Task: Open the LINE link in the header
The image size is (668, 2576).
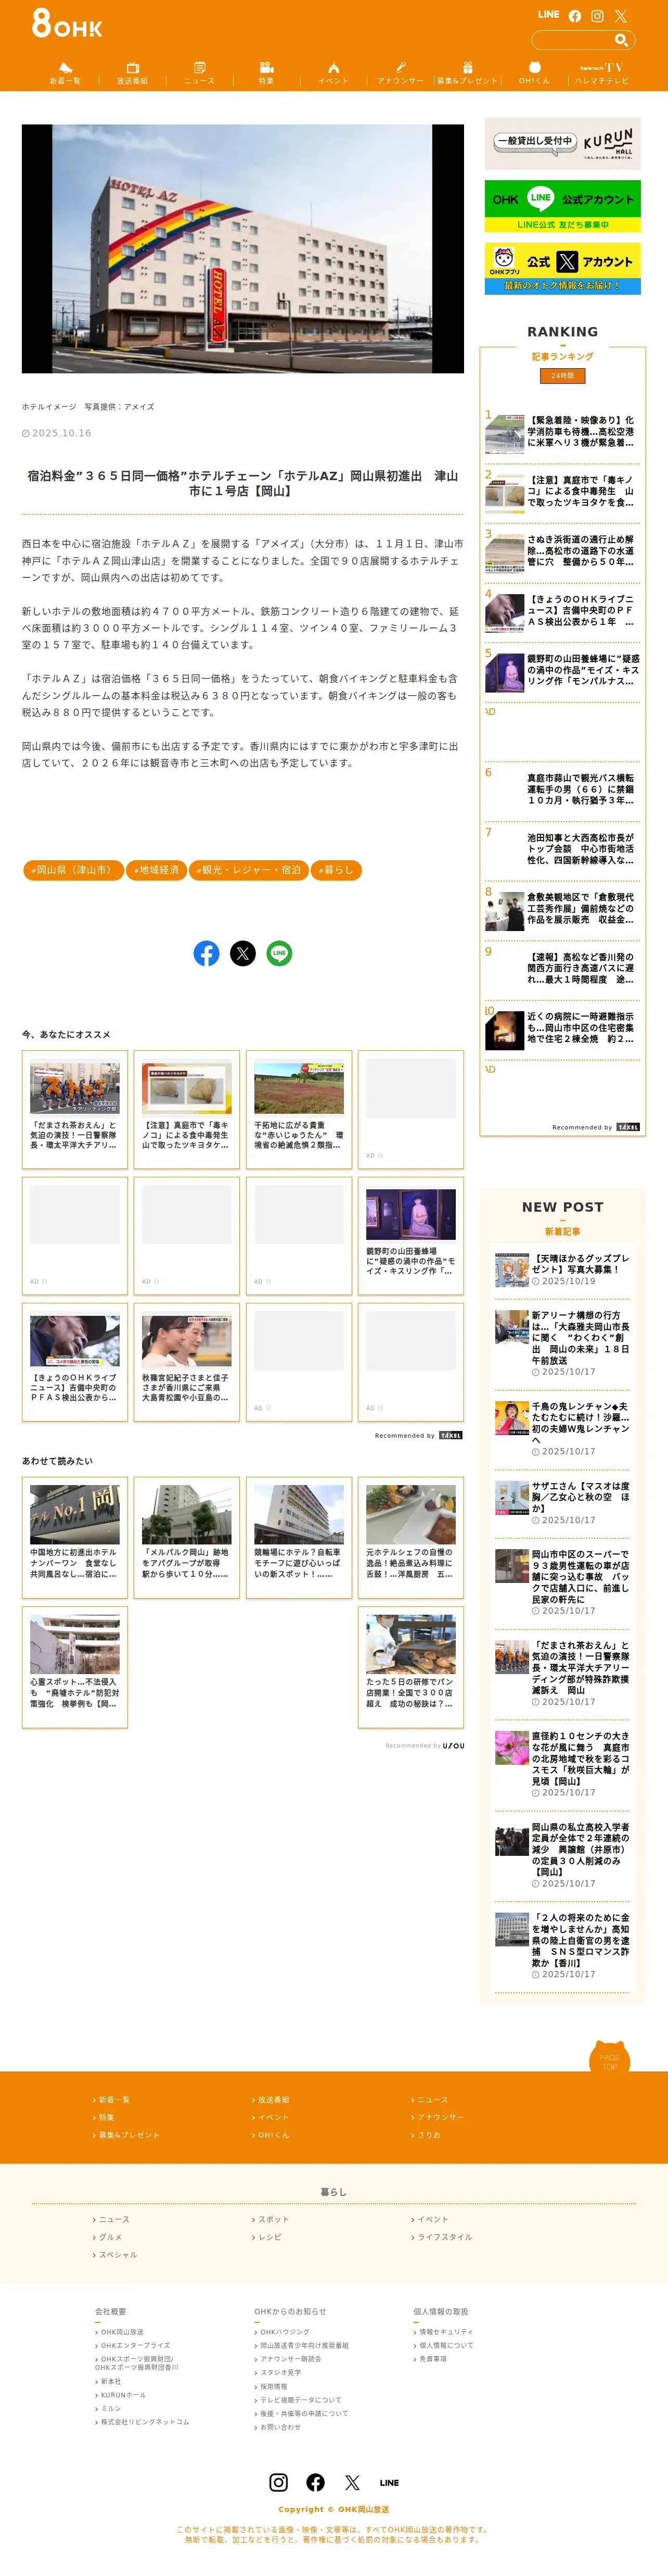Action: [x=548, y=15]
